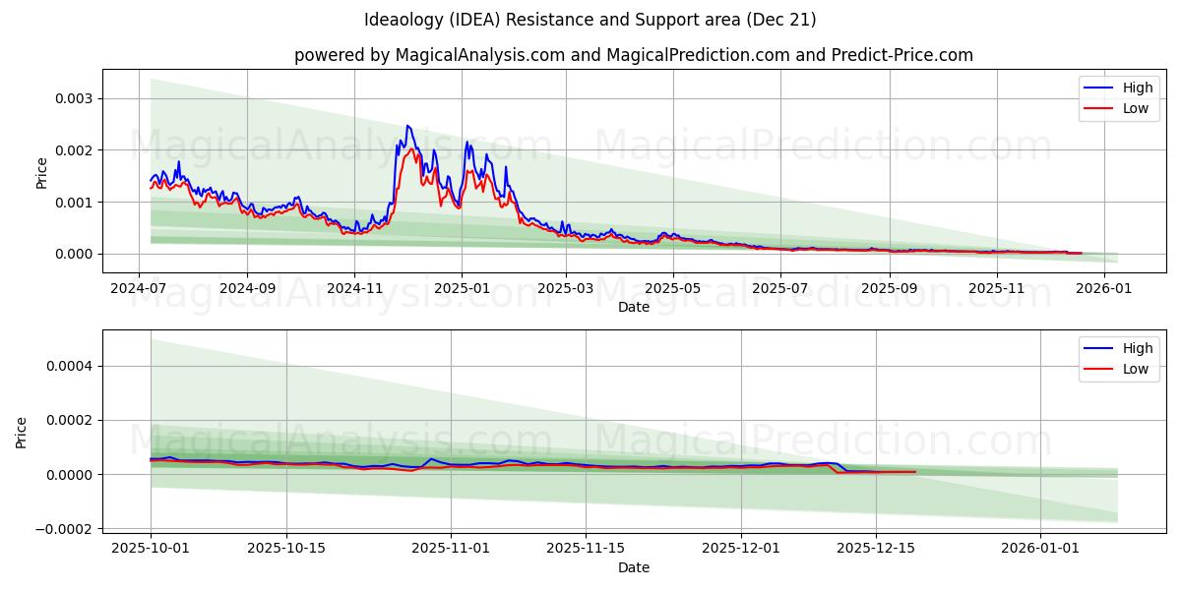Click the '0.0002' y-axis label in bottom chart

[69, 420]
